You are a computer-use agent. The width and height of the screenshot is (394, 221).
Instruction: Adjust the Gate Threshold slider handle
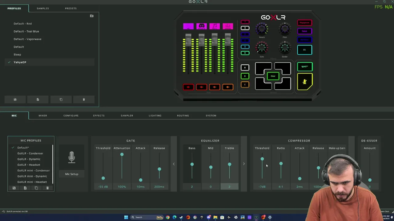point(103,178)
